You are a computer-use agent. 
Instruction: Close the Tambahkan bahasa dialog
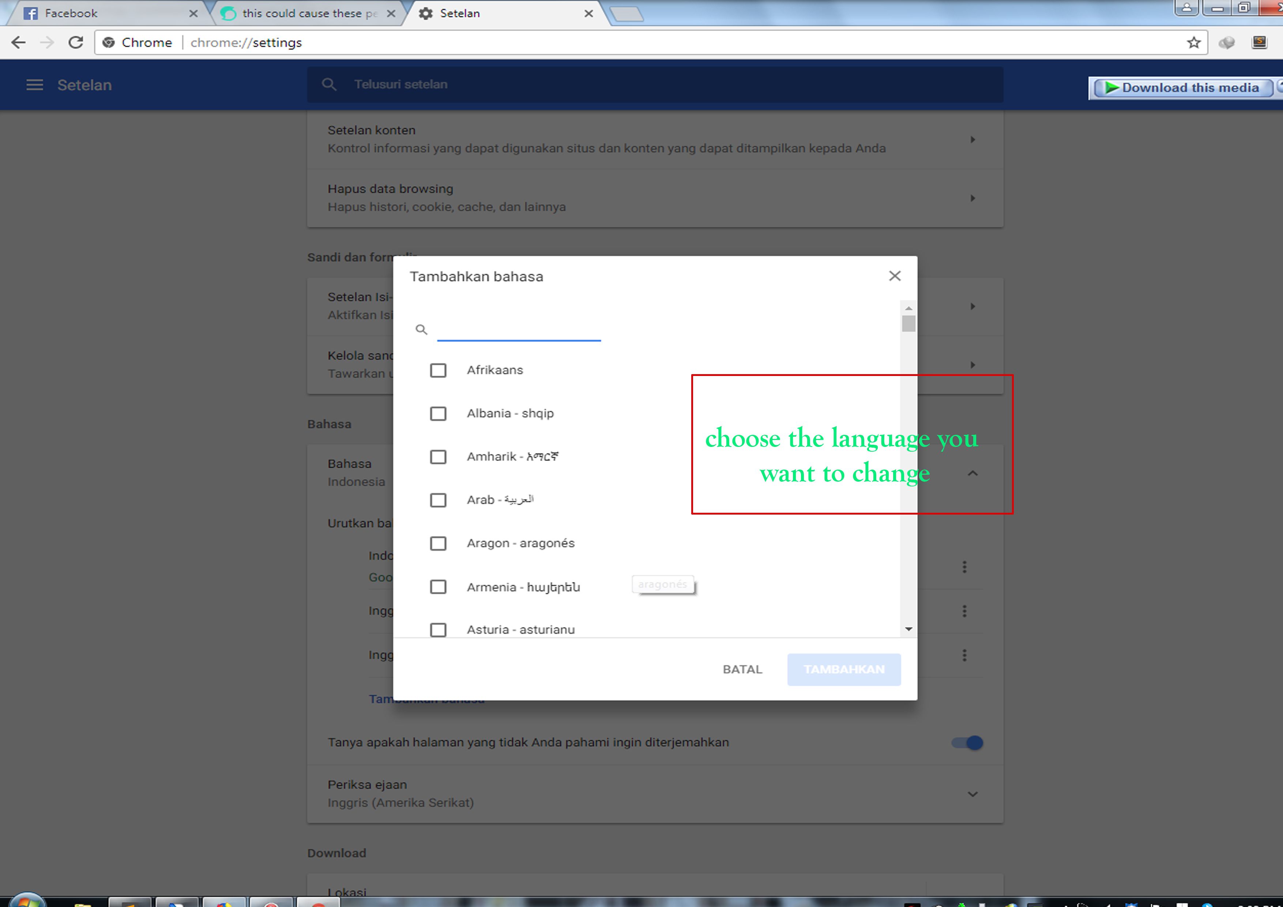pyautogui.click(x=895, y=276)
